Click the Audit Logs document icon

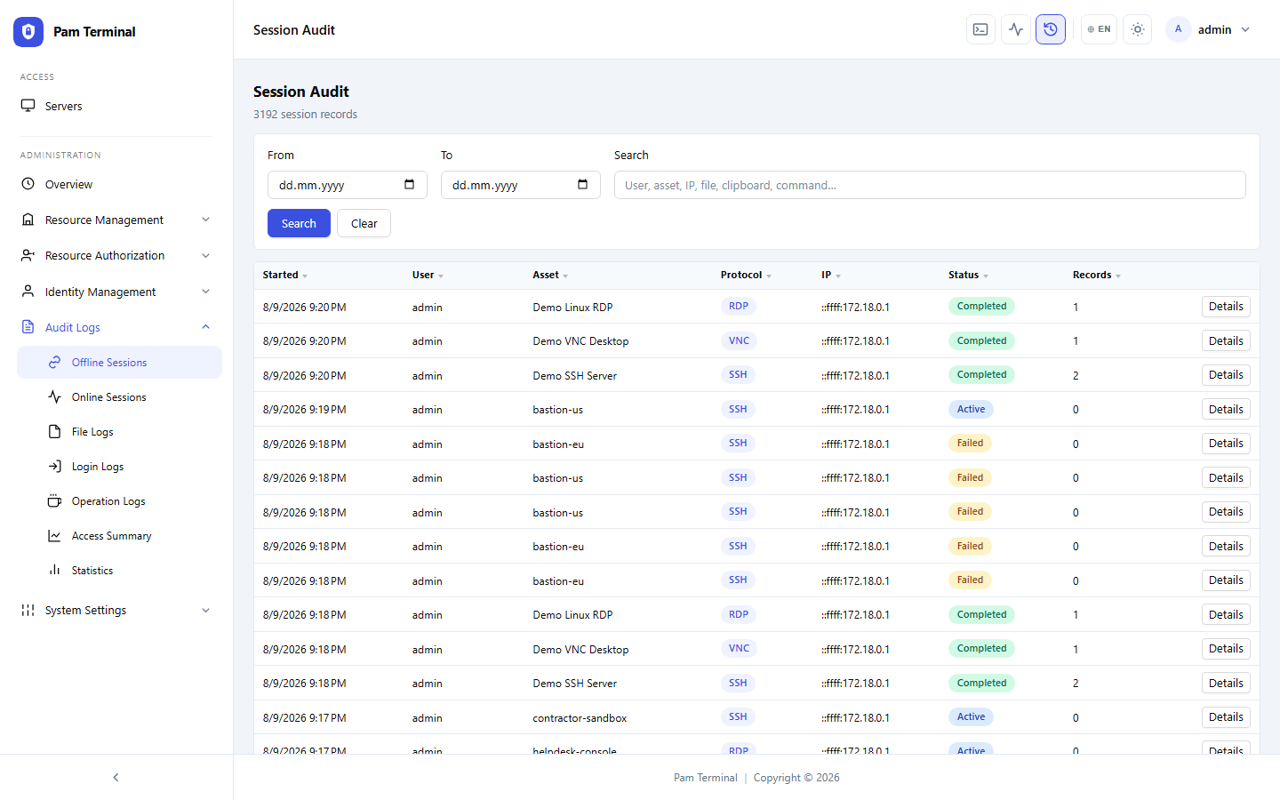pos(28,327)
